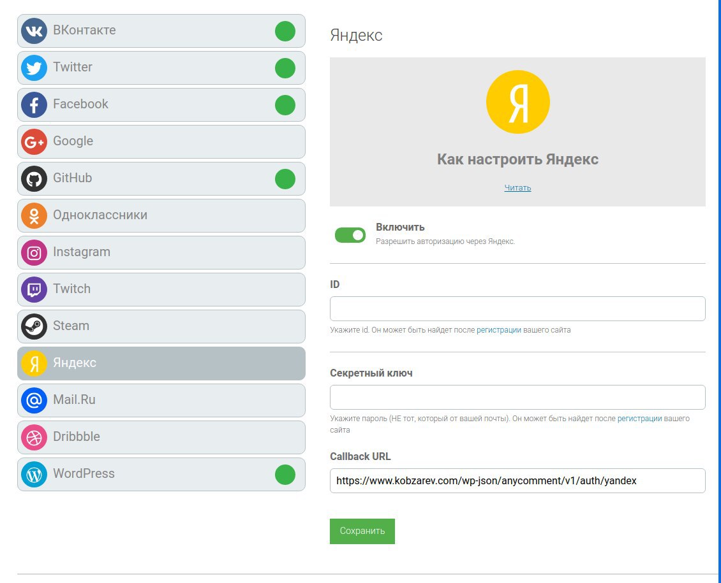721x583 pixels.
Task: Click the Яндекс page title
Action: (357, 35)
